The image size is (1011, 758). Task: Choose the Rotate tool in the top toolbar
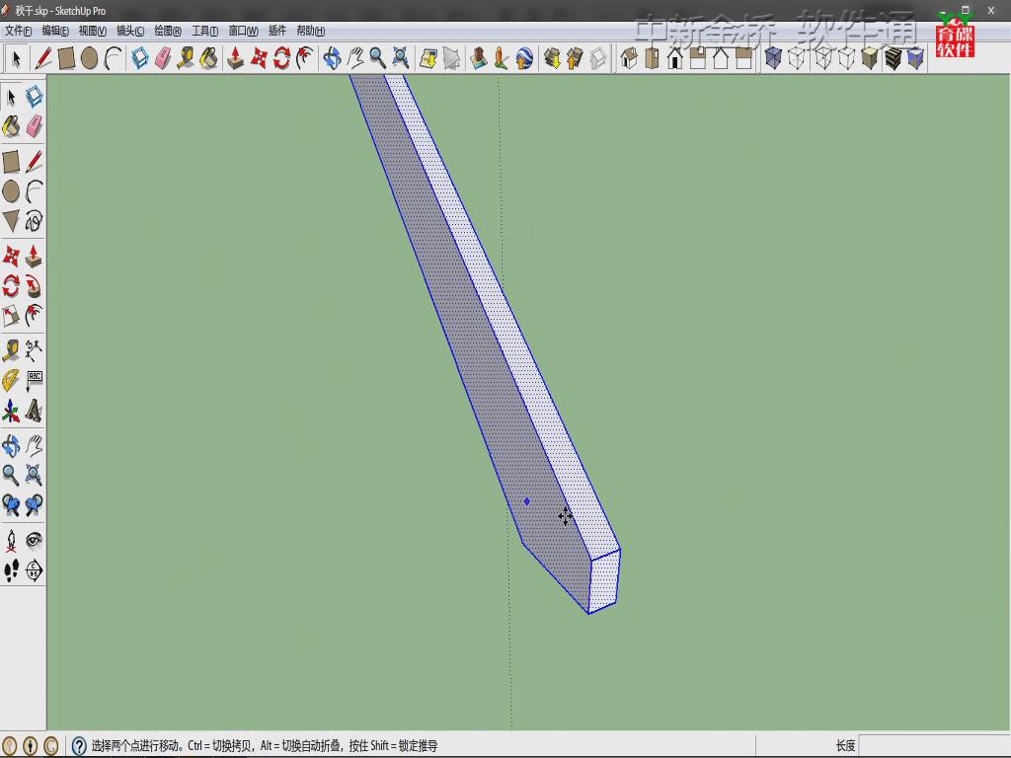pyautogui.click(x=281, y=58)
